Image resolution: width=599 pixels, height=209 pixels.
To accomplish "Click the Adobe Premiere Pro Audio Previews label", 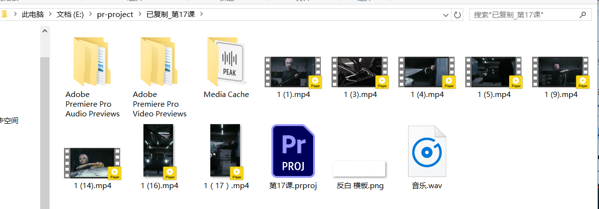I will 93,104.
